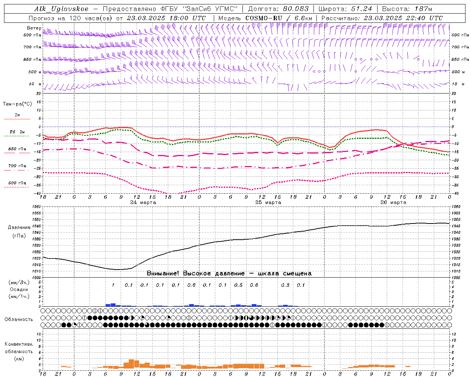Click the forecast start 23.03.2025 18:00 UTC
The width and height of the screenshot is (471, 377).
(166, 18)
